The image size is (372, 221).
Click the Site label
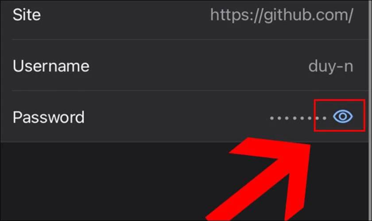point(27,15)
